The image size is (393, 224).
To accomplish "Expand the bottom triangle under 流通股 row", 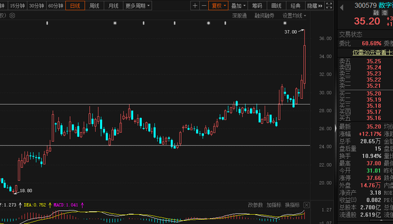I will point(382,220).
